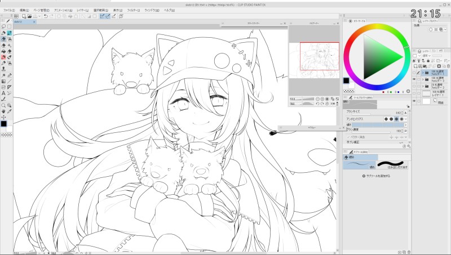Select the はみ出した所を消す sub tool
The image size is (451, 255).
click(x=392, y=165)
